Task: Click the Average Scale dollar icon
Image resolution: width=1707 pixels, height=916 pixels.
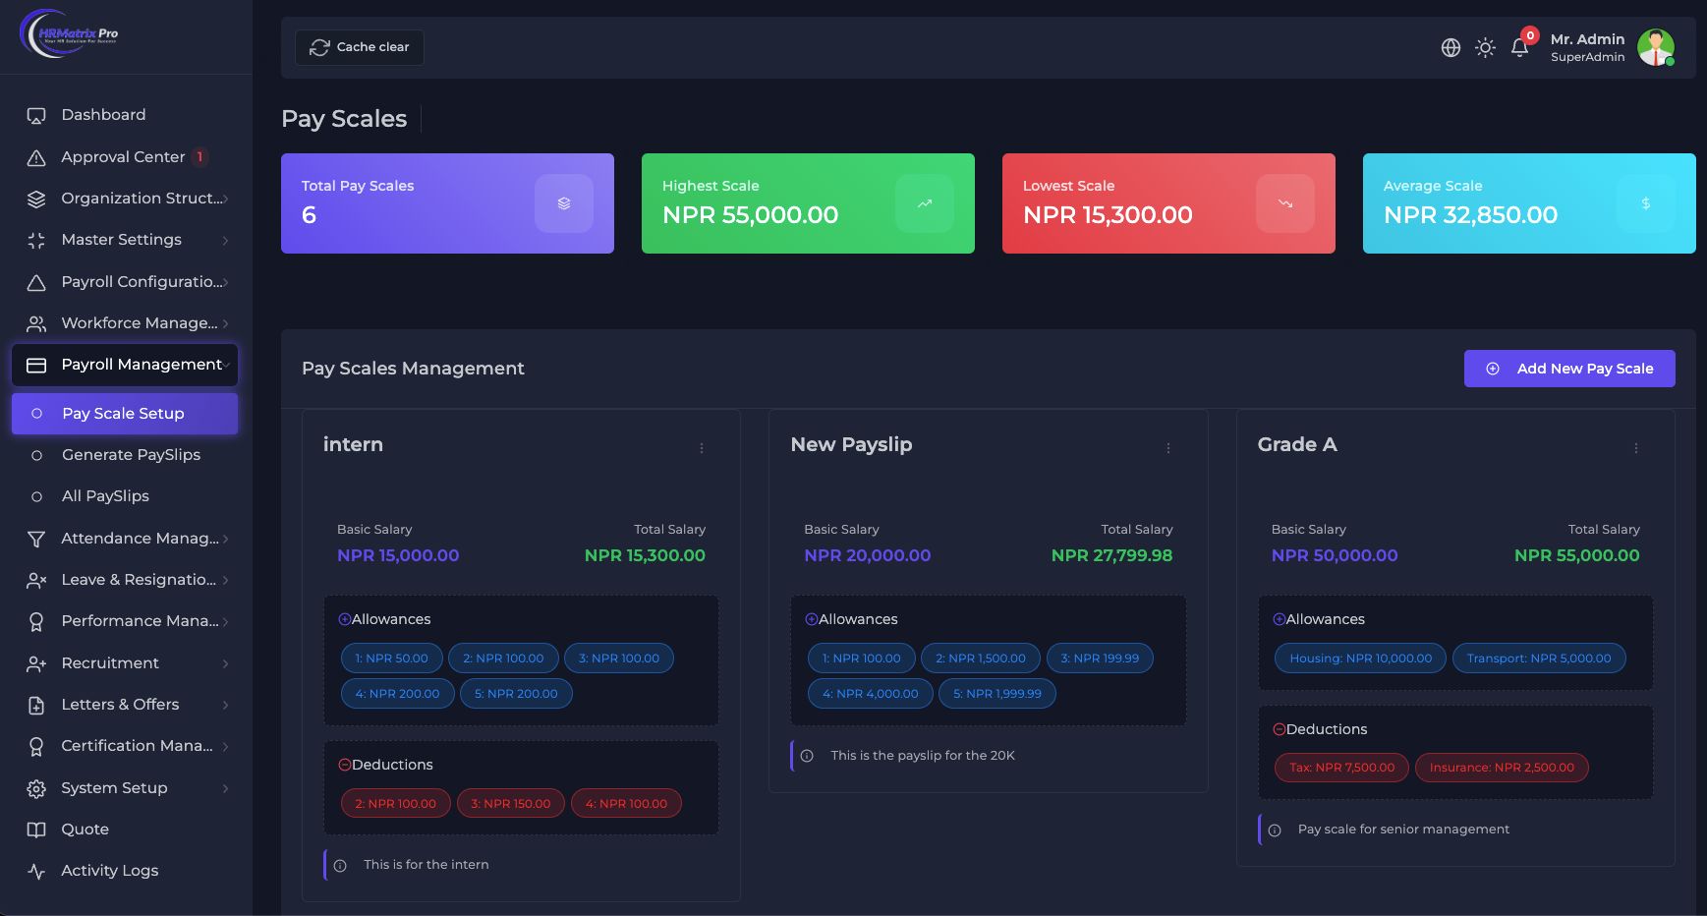Action: (1646, 203)
